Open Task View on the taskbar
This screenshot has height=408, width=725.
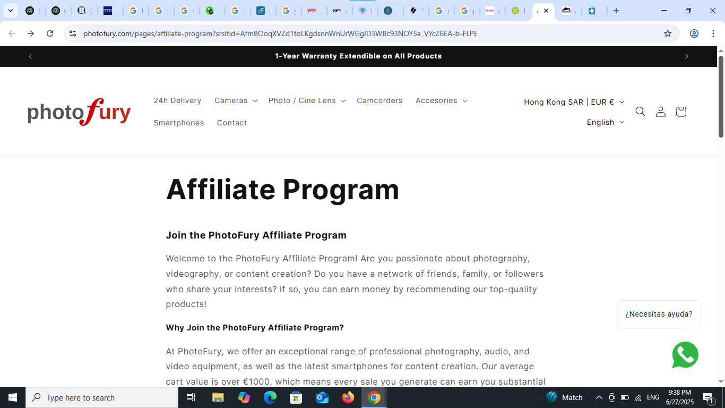tap(191, 397)
